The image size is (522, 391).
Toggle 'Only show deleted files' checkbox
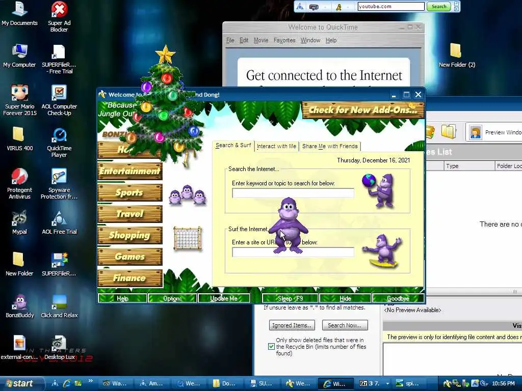[271, 346]
